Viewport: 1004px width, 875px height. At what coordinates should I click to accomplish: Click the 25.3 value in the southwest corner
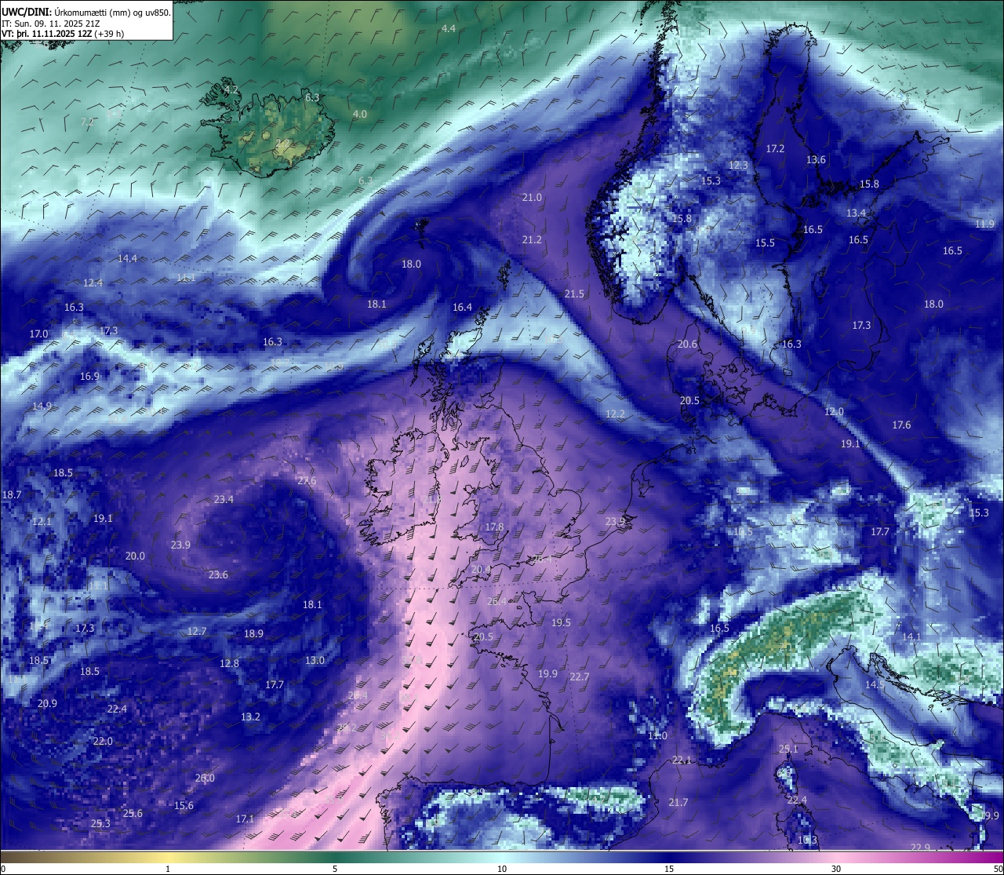pyautogui.click(x=100, y=824)
